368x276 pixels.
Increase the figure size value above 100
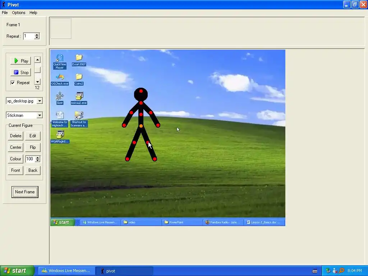click(x=37, y=157)
